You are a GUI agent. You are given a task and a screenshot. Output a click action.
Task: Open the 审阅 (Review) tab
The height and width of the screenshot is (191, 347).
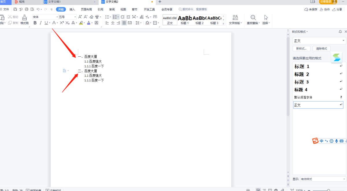tap(112, 9)
